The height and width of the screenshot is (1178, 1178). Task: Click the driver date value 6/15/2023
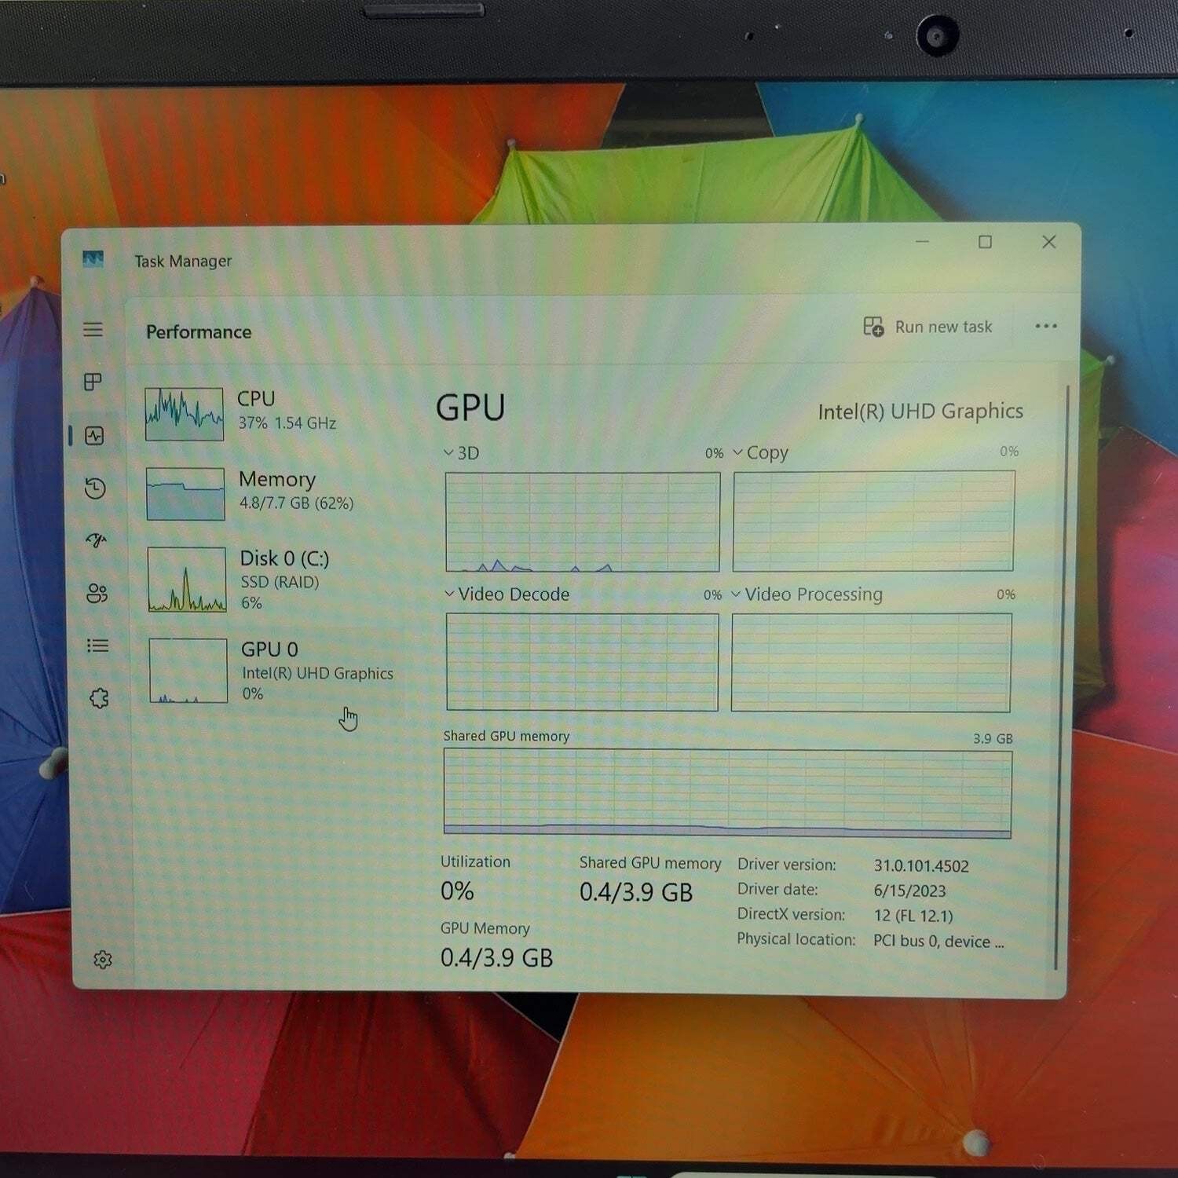[909, 891]
